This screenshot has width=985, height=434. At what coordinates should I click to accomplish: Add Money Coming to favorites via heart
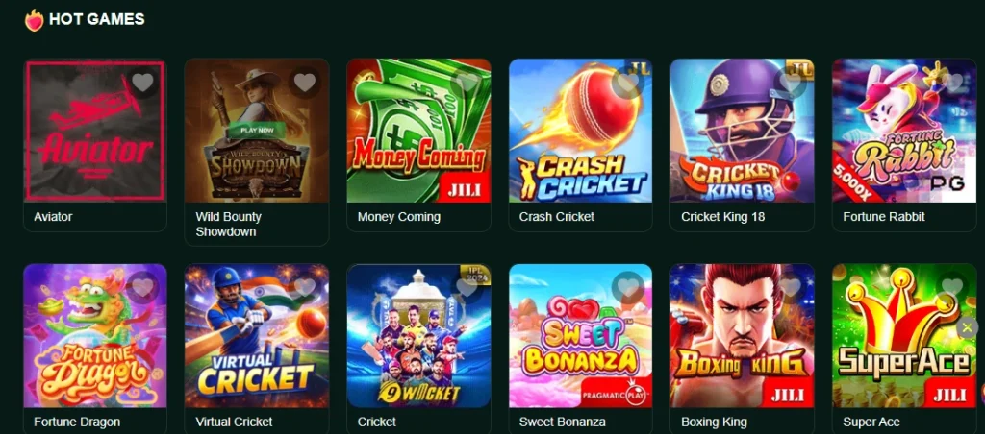467,83
